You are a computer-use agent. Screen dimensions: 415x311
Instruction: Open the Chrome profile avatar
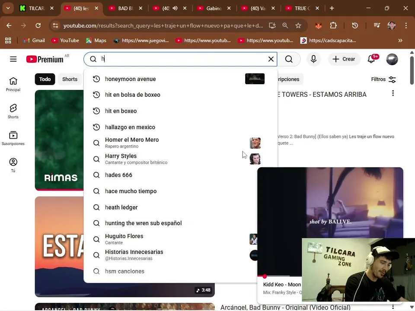[x=392, y=25]
